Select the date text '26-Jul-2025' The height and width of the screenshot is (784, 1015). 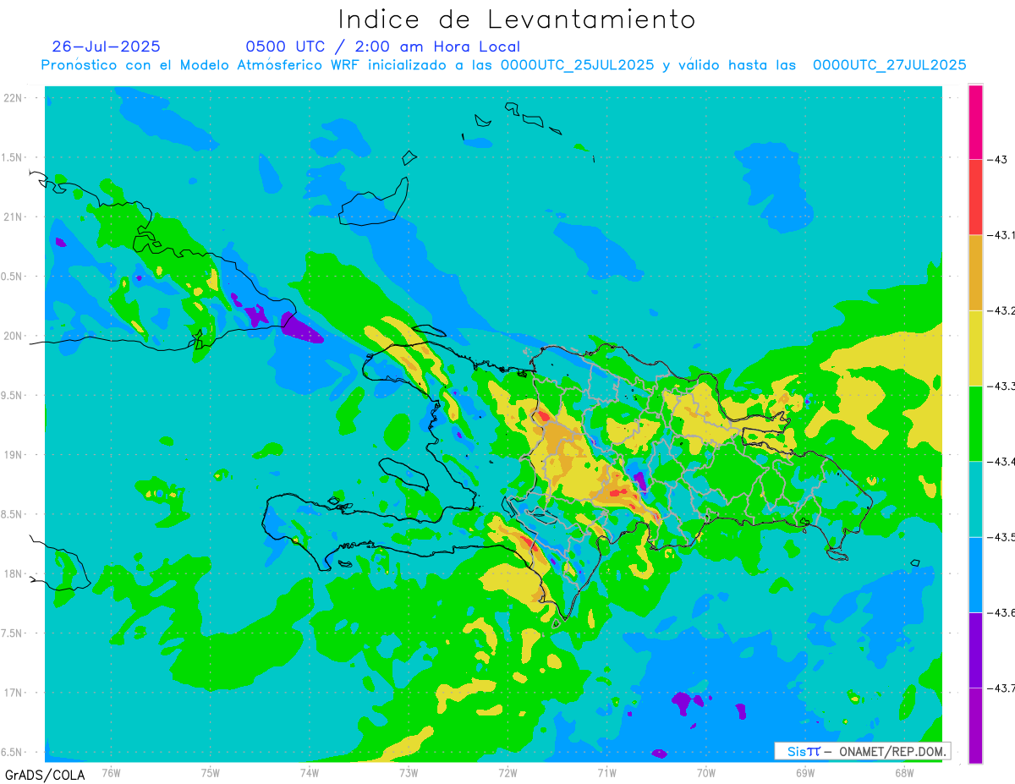(106, 47)
